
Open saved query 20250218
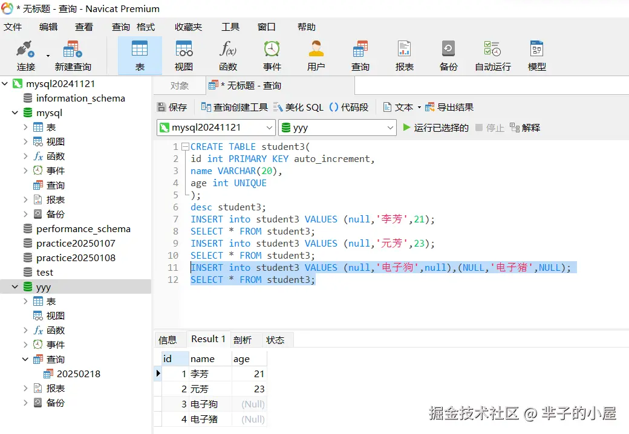click(x=78, y=374)
